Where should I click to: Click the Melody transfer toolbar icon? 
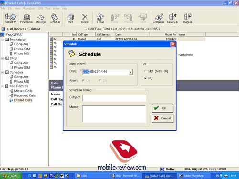click(173, 19)
